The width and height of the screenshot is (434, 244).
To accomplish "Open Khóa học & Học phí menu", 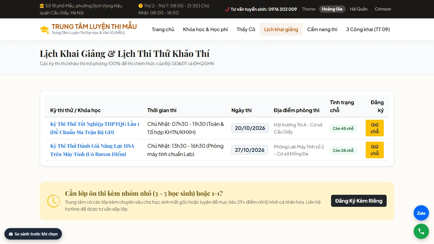I will (x=206, y=29).
